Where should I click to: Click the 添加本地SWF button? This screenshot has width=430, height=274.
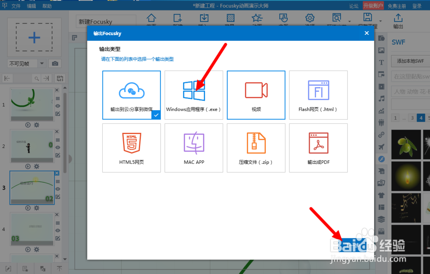tap(411, 61)
